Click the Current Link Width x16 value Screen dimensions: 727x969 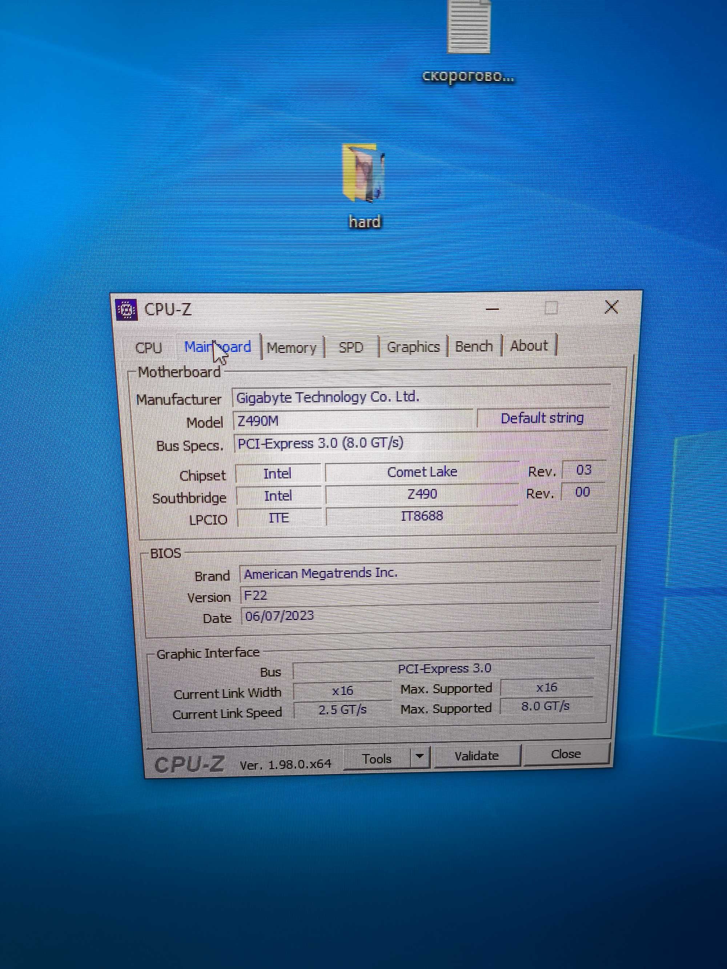[x=343, y=691]
